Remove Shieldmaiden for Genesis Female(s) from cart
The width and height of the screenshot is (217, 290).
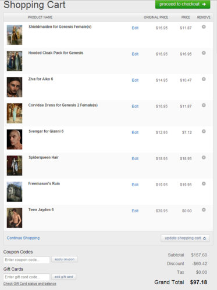click(204, 27)
